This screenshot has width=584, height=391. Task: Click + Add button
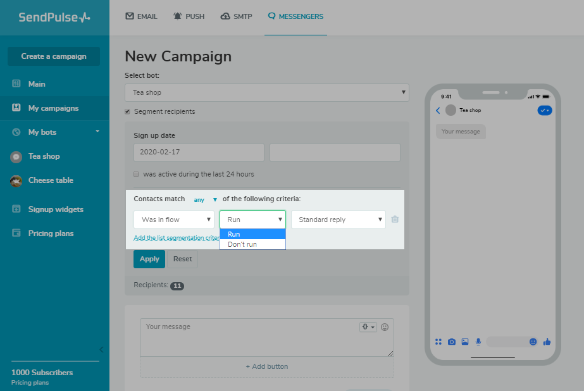tap(266, 366)
